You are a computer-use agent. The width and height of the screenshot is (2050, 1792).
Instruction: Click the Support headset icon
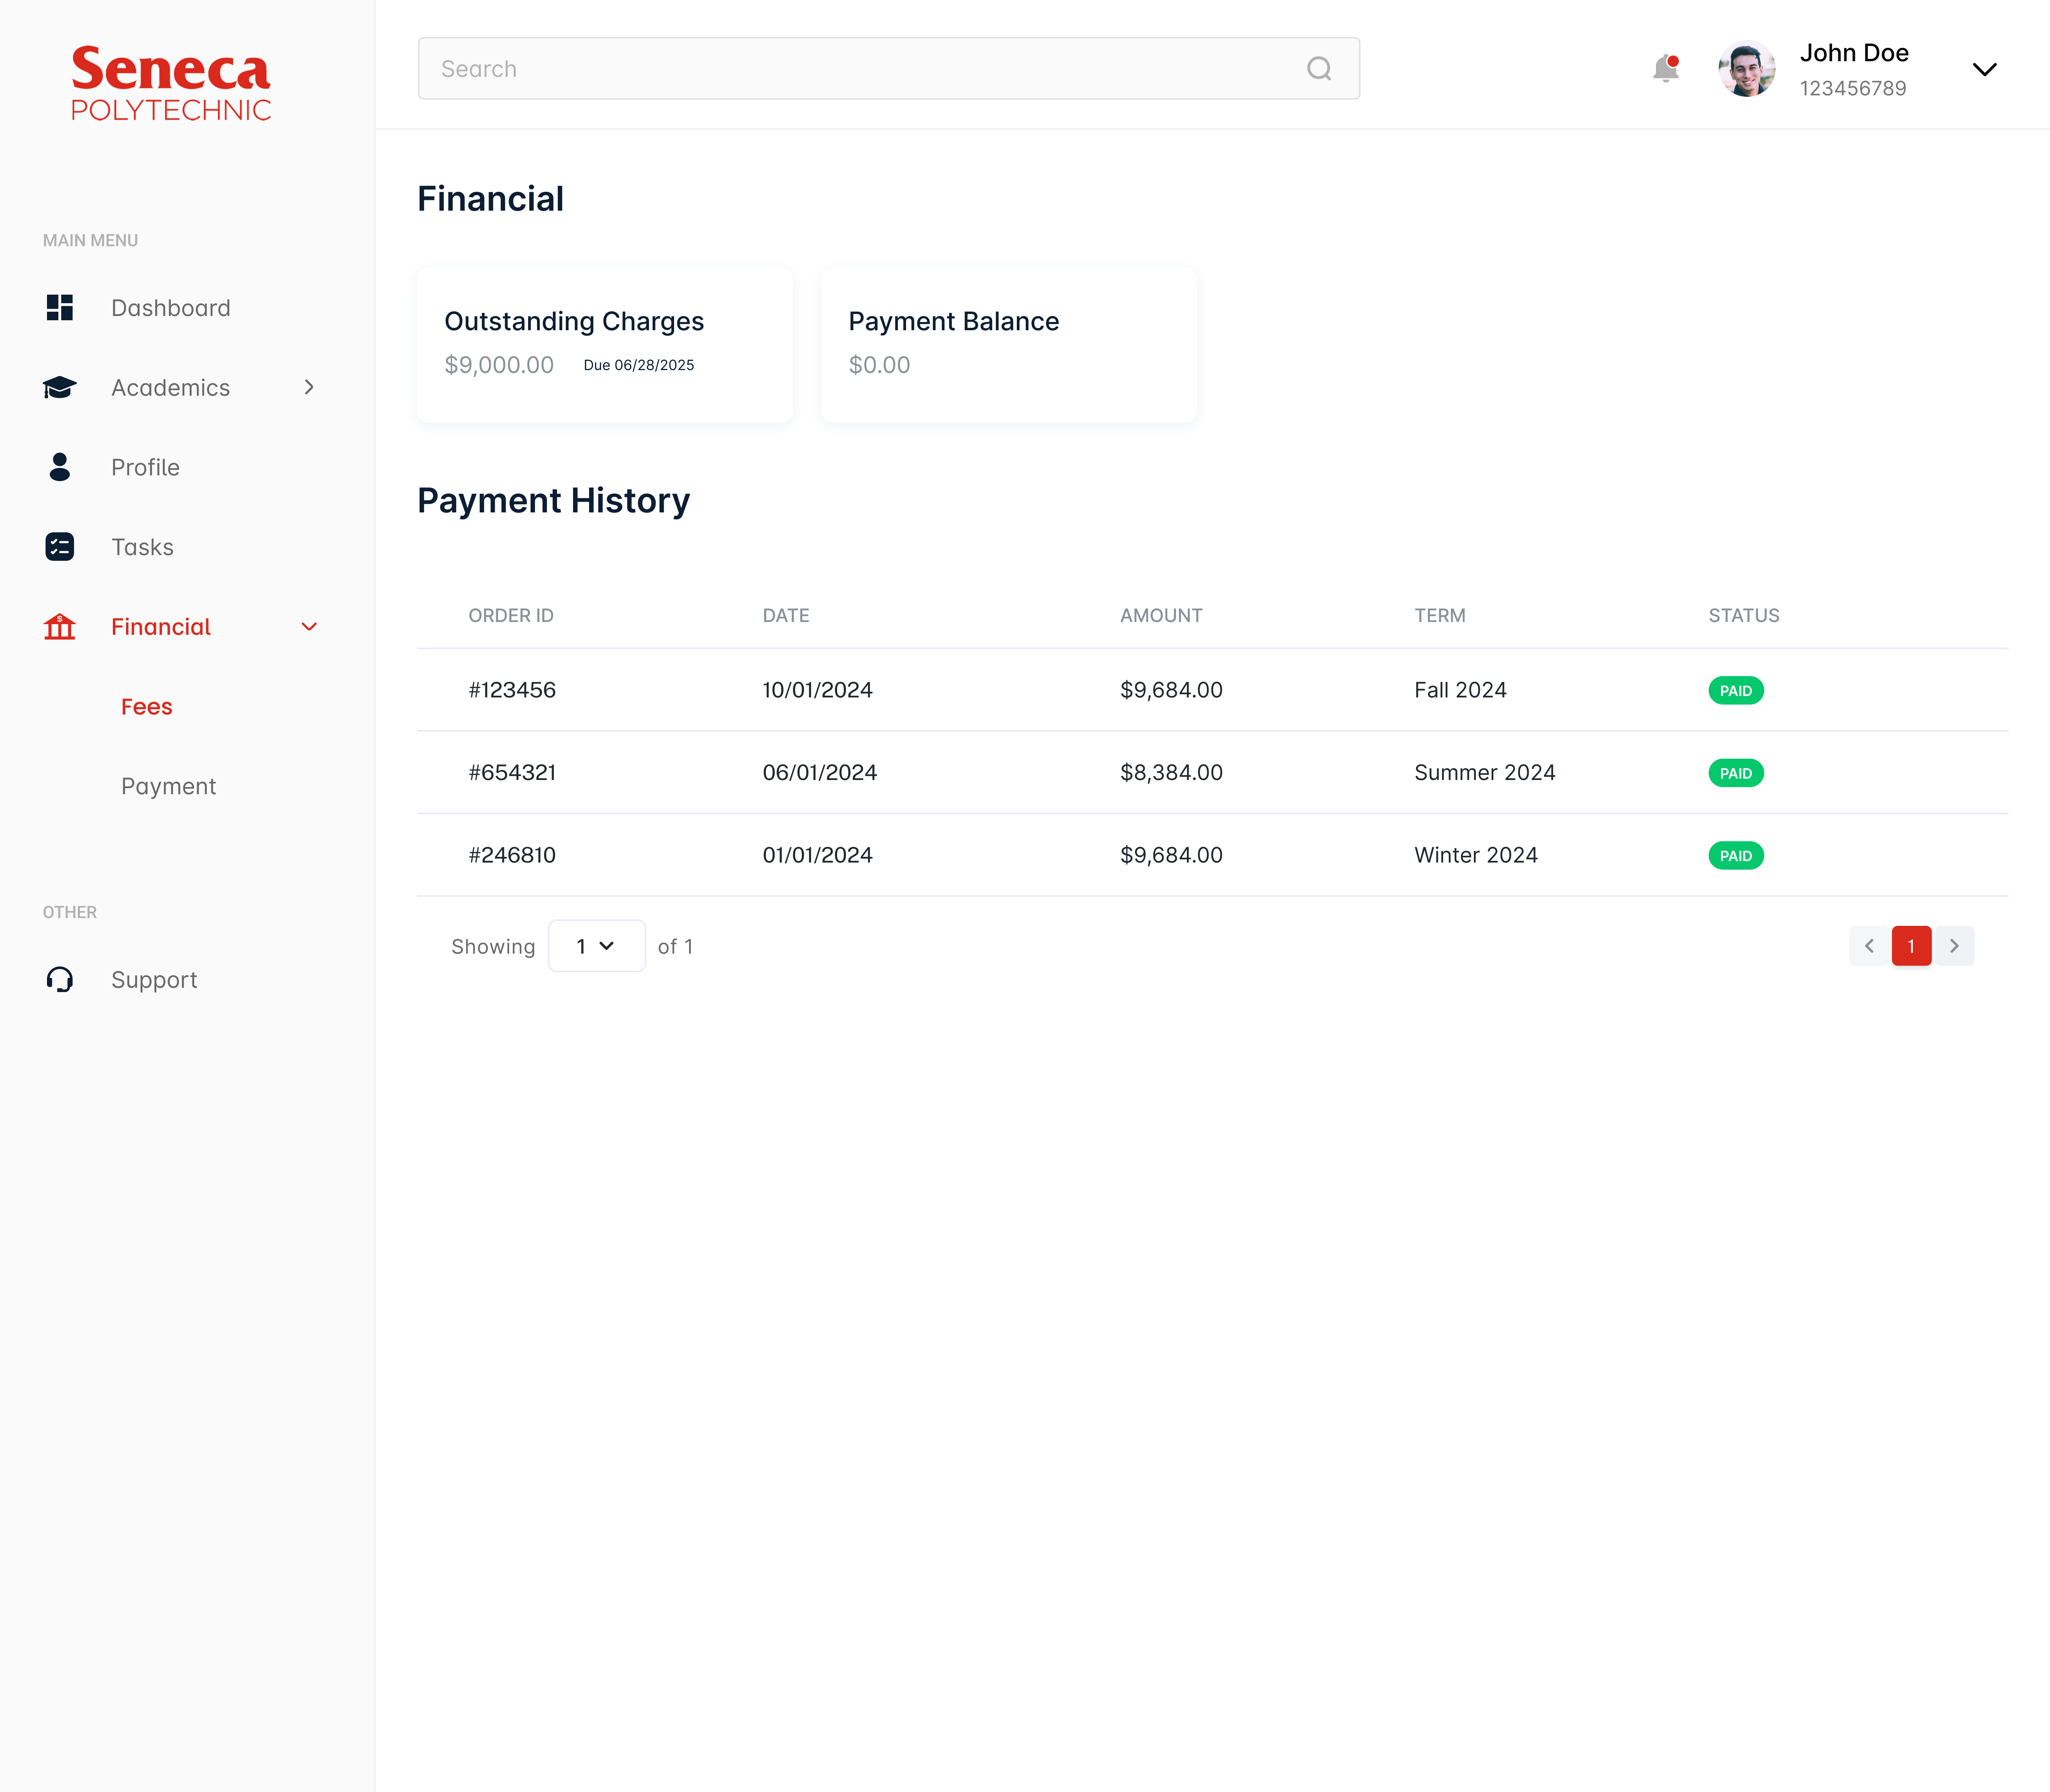[x=60, y=980]
